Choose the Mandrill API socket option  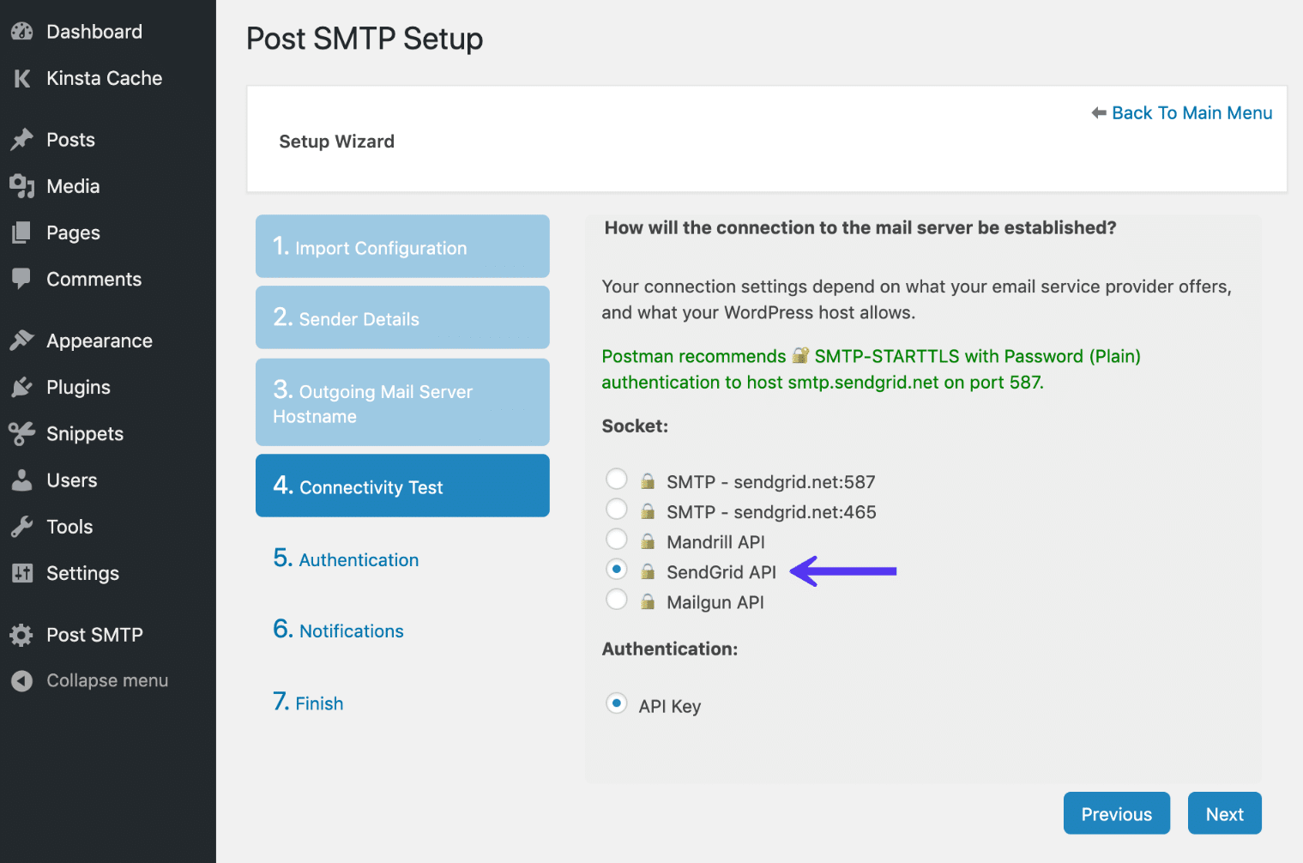pyautogui.click(x=617, y=539)
